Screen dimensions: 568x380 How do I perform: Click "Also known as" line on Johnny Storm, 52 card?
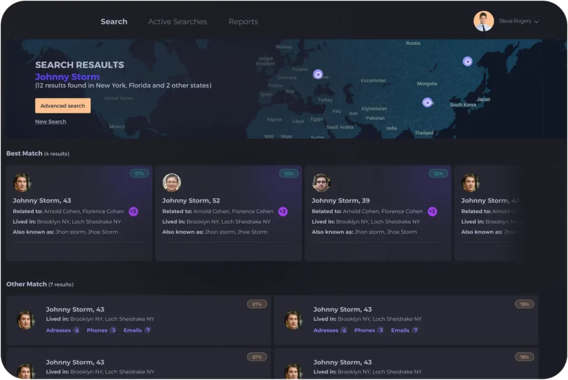[215, 232]
